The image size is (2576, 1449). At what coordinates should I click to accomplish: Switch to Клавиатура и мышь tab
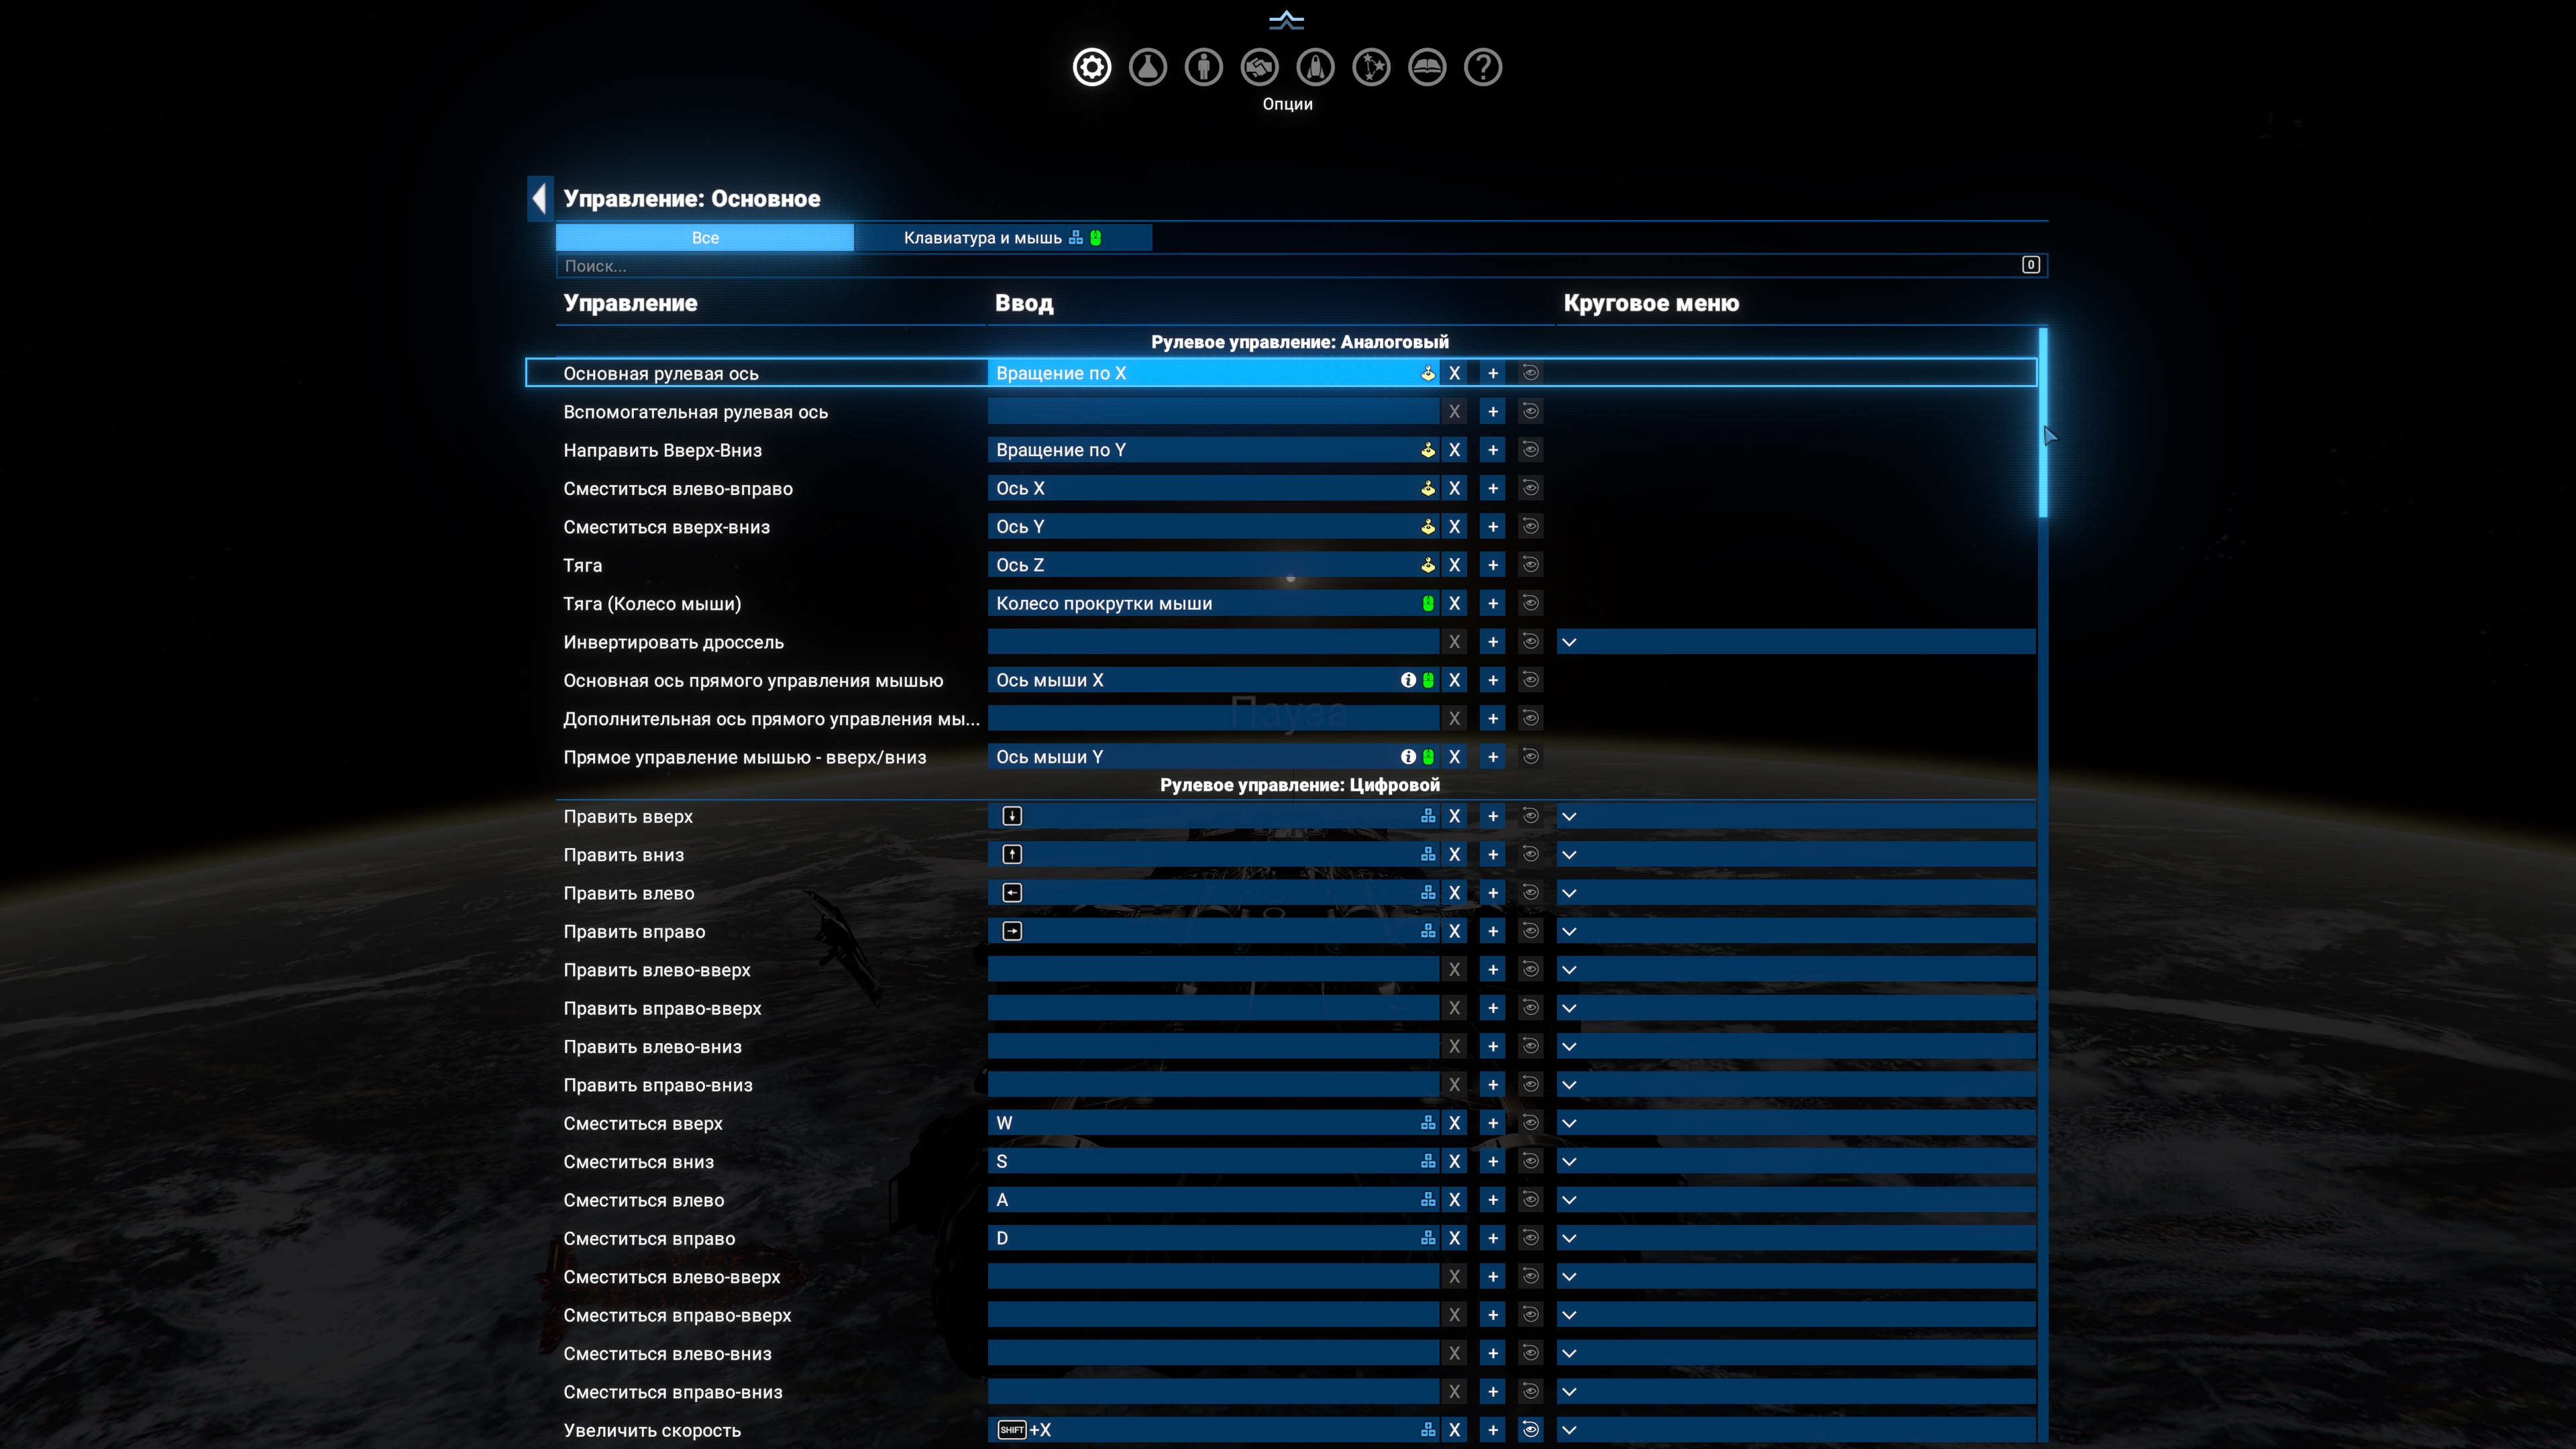(x=1003, y=238)
